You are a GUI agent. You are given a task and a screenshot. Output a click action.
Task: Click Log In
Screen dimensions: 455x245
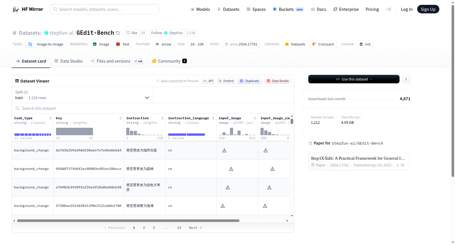[x=407, y=9]
